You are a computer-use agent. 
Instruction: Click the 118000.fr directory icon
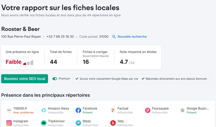(9, 110)
